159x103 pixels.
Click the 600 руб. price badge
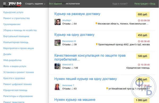click(143, 15)
